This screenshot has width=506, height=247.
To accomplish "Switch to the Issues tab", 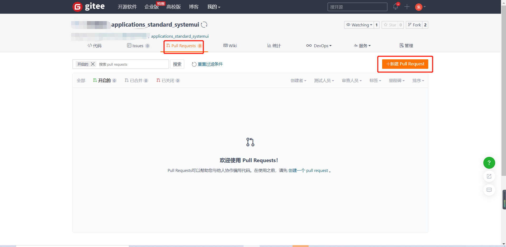I will (138, 46).
